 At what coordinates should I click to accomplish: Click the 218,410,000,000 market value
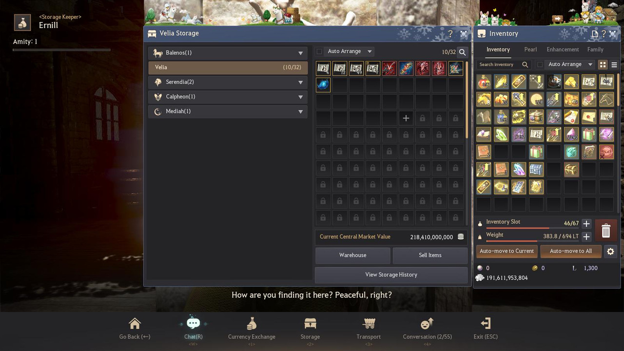(x=431, y=237)
